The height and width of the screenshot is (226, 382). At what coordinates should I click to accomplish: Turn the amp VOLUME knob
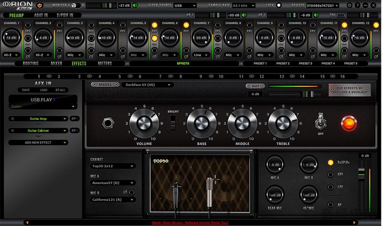pyautogui.click(x=144, y=123)
